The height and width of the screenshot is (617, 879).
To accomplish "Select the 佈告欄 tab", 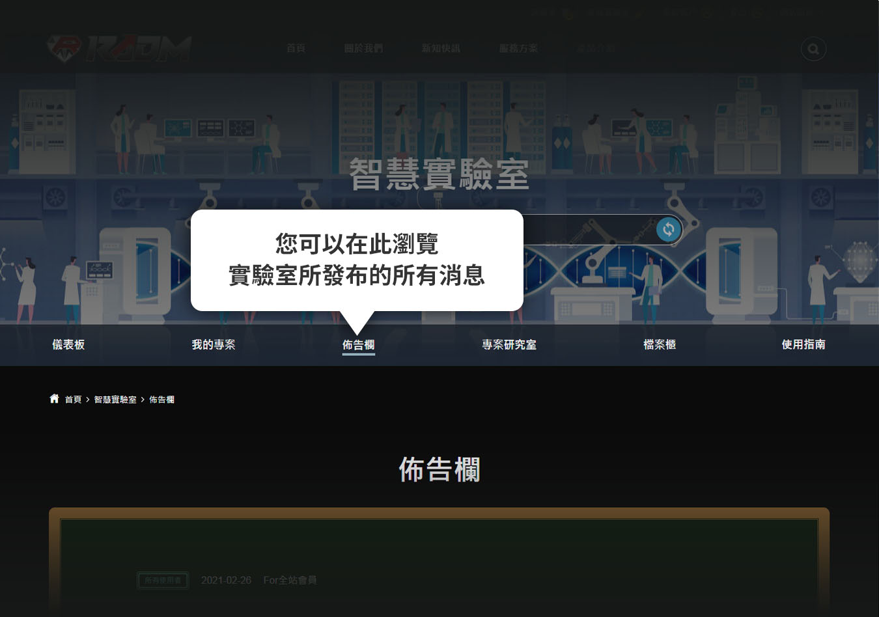I will click(x=358, y=345).
